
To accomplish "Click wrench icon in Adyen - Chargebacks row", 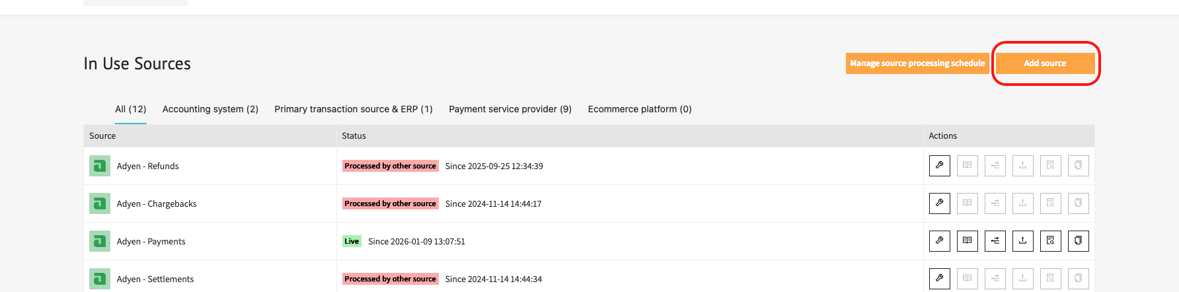I will coord(939,203).
